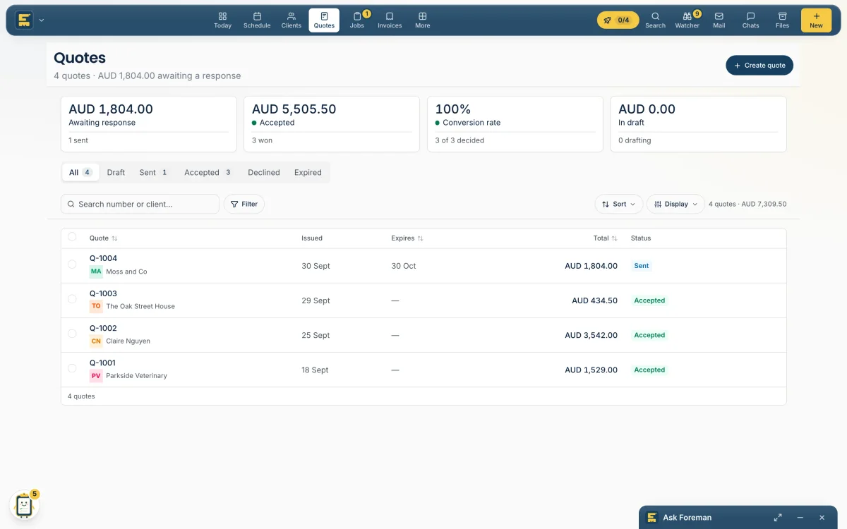Open the workspace switcher chevron
This screenshot has width=847, height=529.
42,20
